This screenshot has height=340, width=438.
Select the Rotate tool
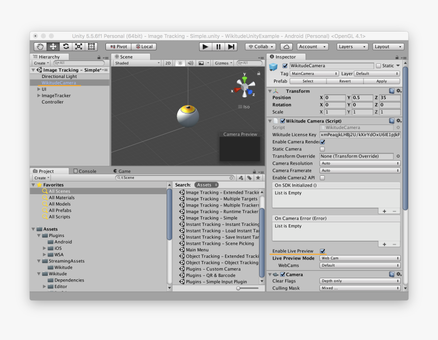66,46
